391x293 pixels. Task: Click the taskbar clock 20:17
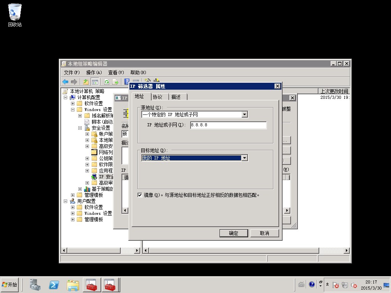[x=371, y=282]
